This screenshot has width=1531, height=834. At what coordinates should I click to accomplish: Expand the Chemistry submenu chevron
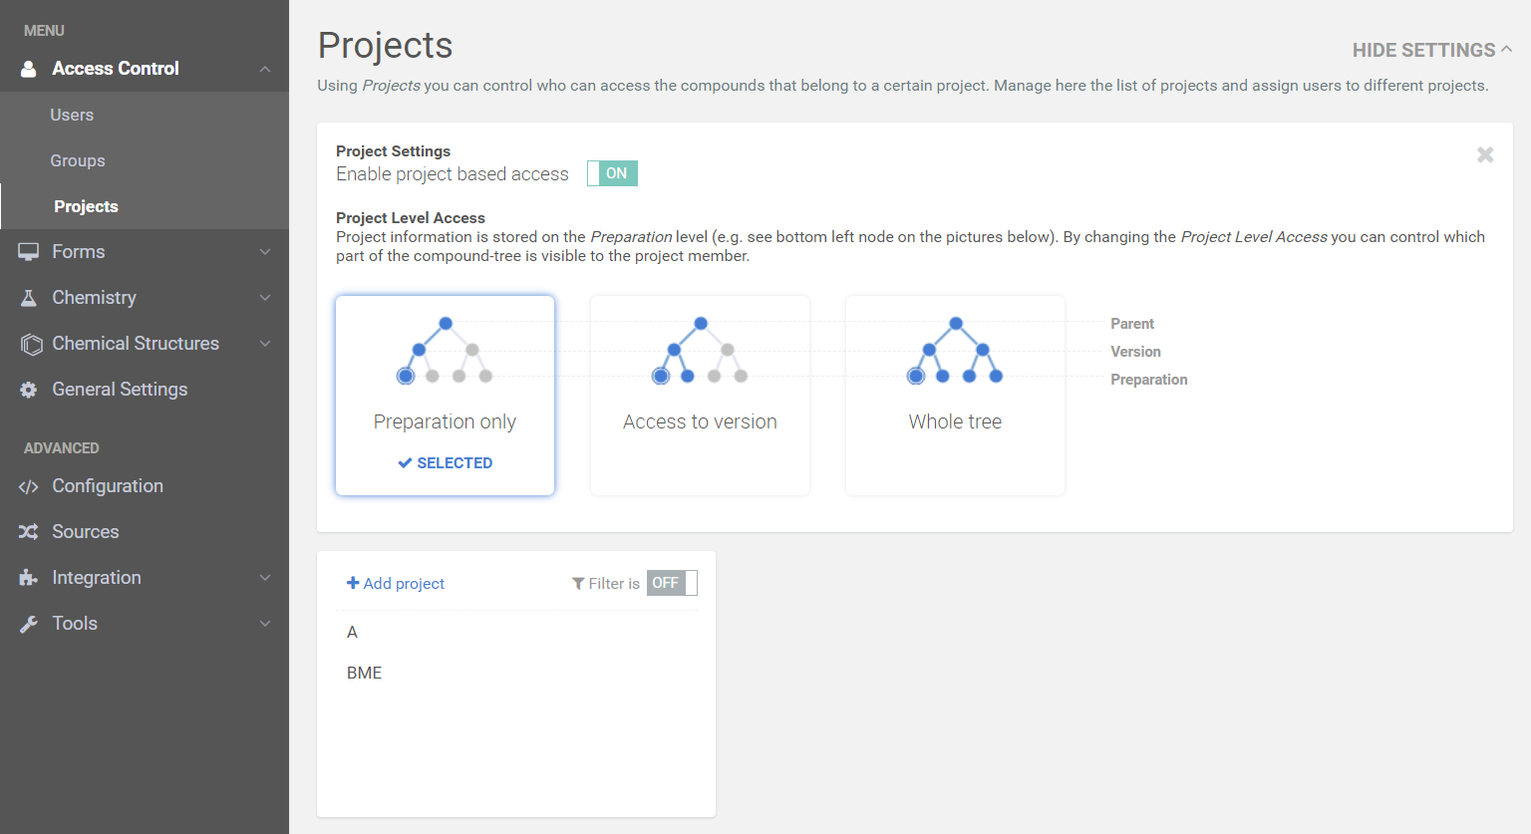tap(265, 298)
